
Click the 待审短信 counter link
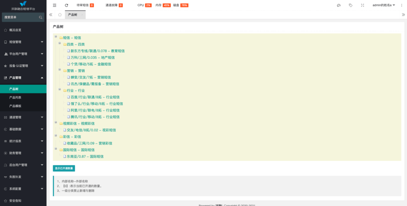[85, 5]
